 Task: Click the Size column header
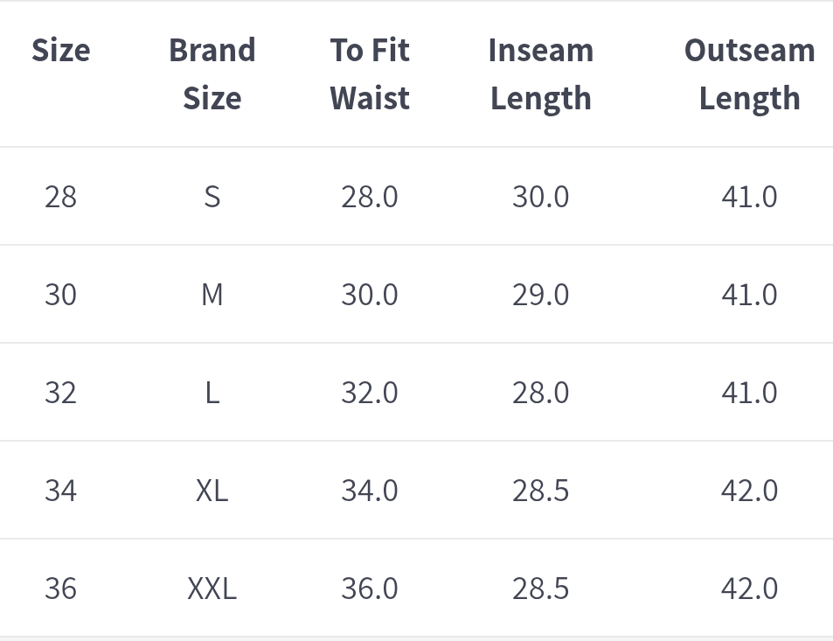(x=60, y=51)
